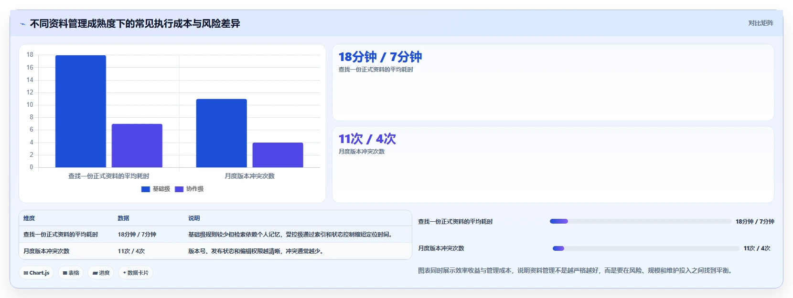Click progress value label 11次 / 4次
Viewport: 793px width, 298px height.
click(x=757, y=248)
